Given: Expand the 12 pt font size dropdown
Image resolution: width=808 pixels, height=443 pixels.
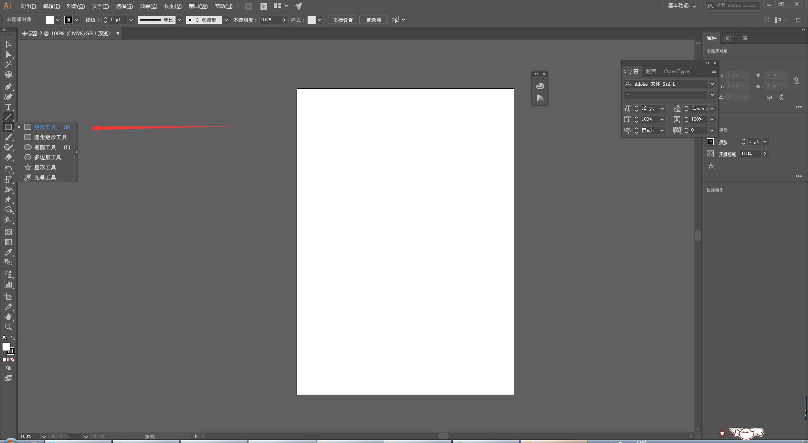Looking at the screenshot, I should (662, 108).
